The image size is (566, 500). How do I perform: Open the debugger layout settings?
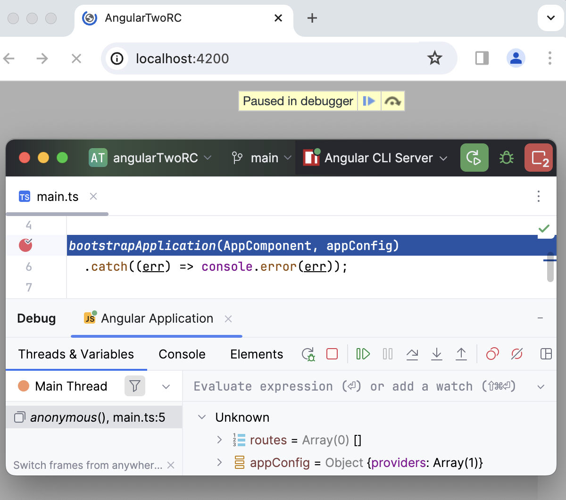point(546,354)
